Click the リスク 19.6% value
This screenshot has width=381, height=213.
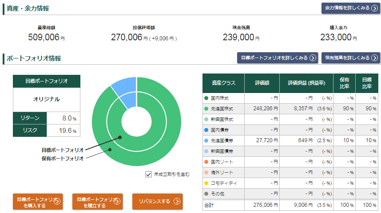click(x=67, y=131)
